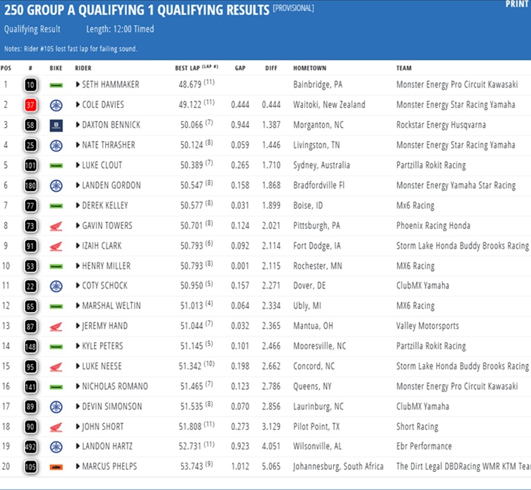The height and width of the screenshot is (490, 531).
Task: Click the PRINT link in header
Action: [517, 4]
